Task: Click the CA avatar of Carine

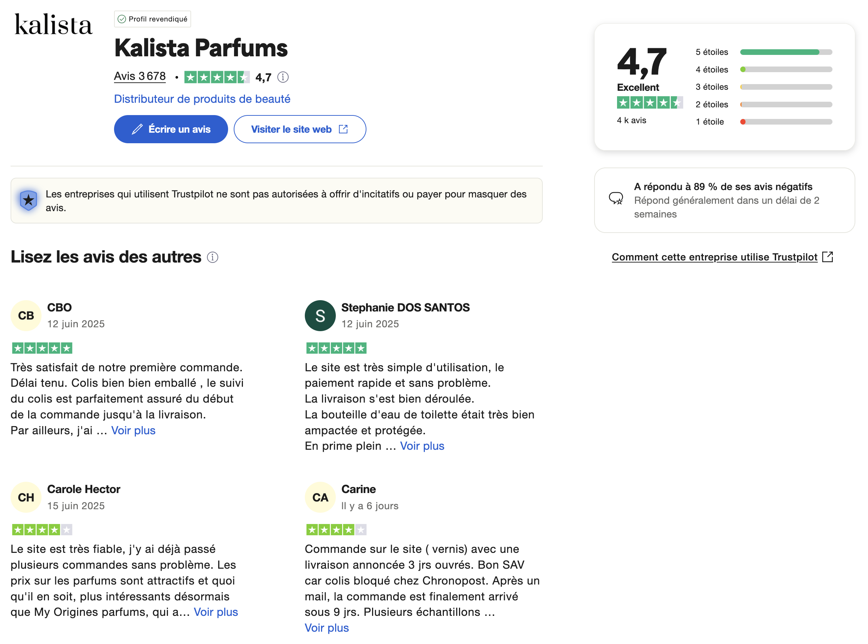Action: [x=320, y=497]
